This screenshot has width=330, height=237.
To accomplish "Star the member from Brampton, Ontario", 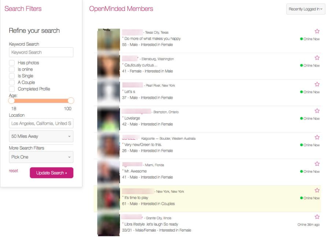I will 317,110.
